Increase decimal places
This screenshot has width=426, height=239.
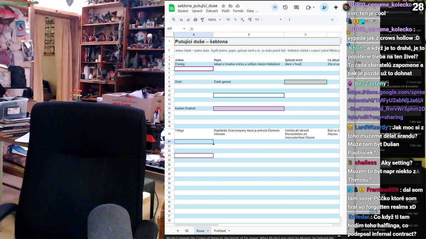[250, 20]
